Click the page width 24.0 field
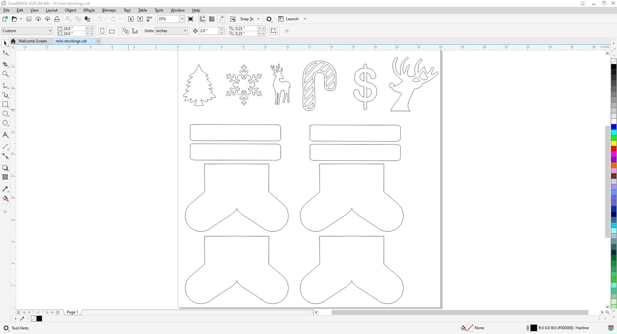 click(x=74, y=28)
